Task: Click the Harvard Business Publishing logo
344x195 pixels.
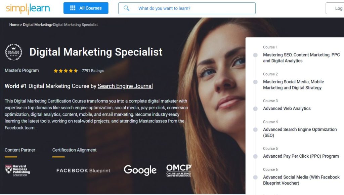Action: (x=17, y=171)
